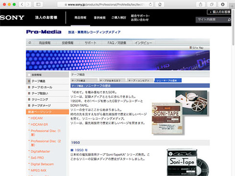
Task: Open 技術情報 in the gray navbar
Action: pyautogui.click(x=68, y=43)
